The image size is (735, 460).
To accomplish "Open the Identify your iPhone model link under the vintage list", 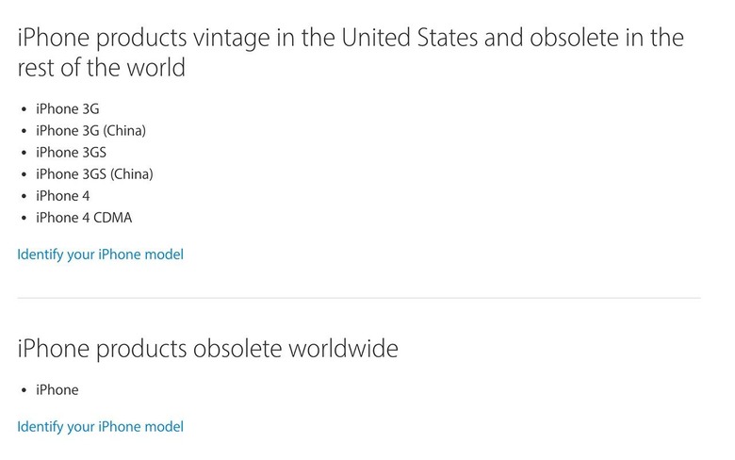I will 100,255.
